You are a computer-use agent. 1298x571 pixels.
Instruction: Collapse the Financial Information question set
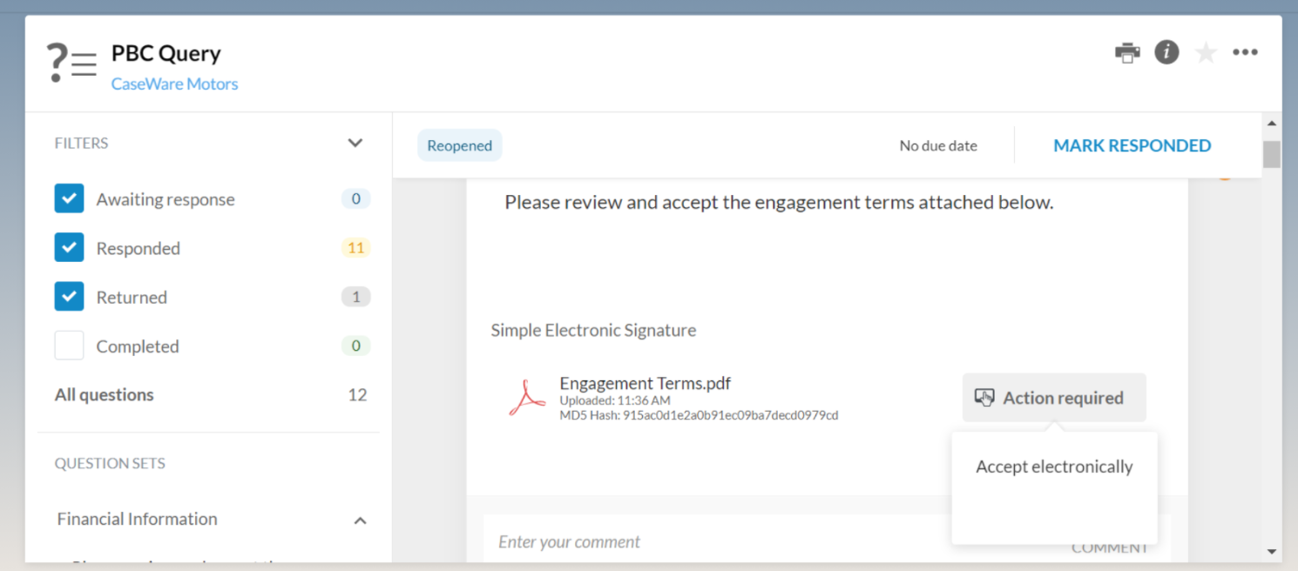(x=360, y=520)
